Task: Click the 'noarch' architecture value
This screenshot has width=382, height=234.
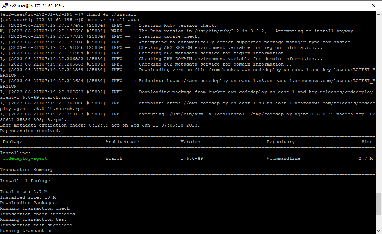Action: [114, 159]
